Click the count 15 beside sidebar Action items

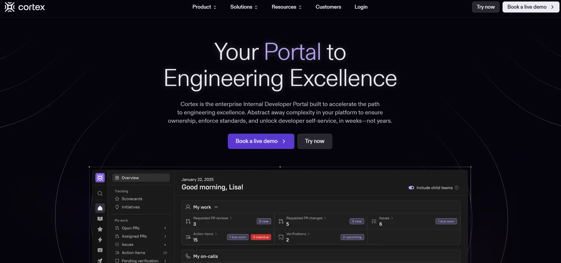click(x=165, y=253)
